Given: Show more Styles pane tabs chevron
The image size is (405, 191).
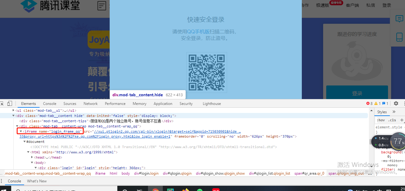Looking at the screenshot, I should coord(394,112).
